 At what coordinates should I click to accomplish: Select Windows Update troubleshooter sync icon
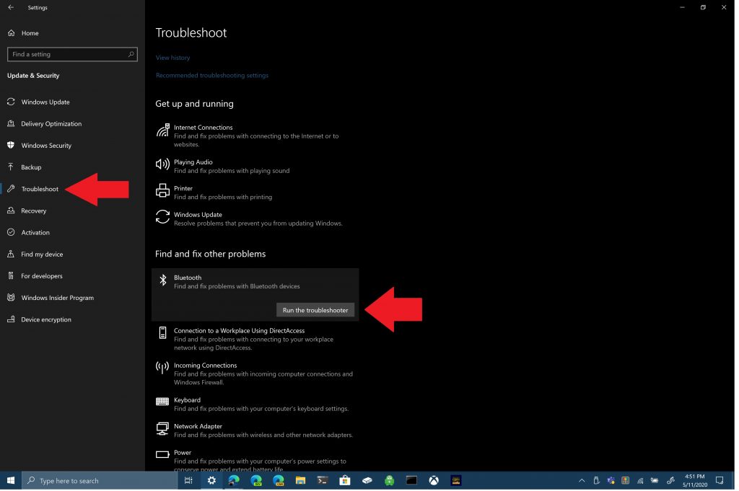pos(163,218)
